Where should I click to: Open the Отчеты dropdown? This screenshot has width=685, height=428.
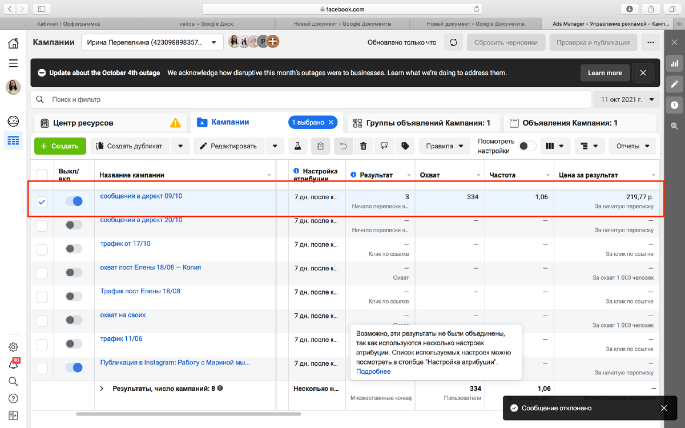pos(632,146)
